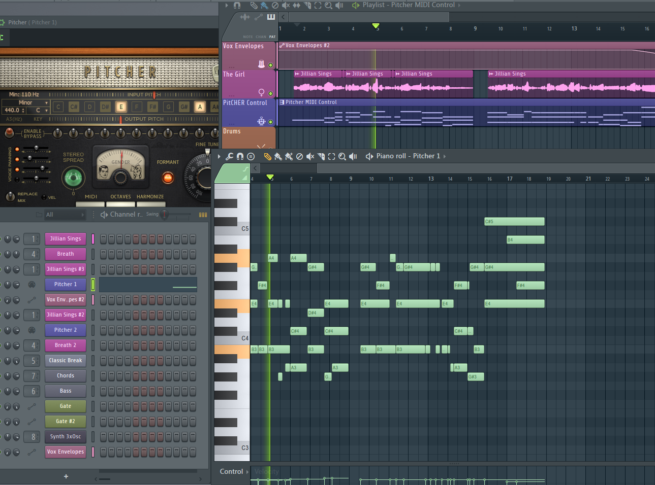Open the Control lane selector arrow

(247, 472)
